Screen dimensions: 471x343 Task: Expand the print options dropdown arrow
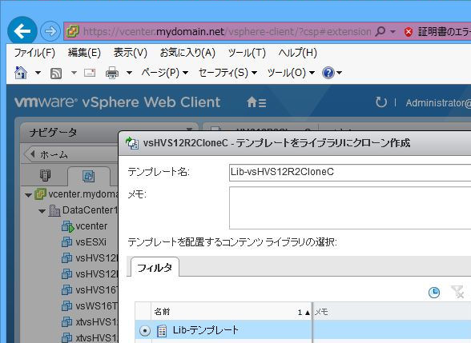tap(129, 73)
